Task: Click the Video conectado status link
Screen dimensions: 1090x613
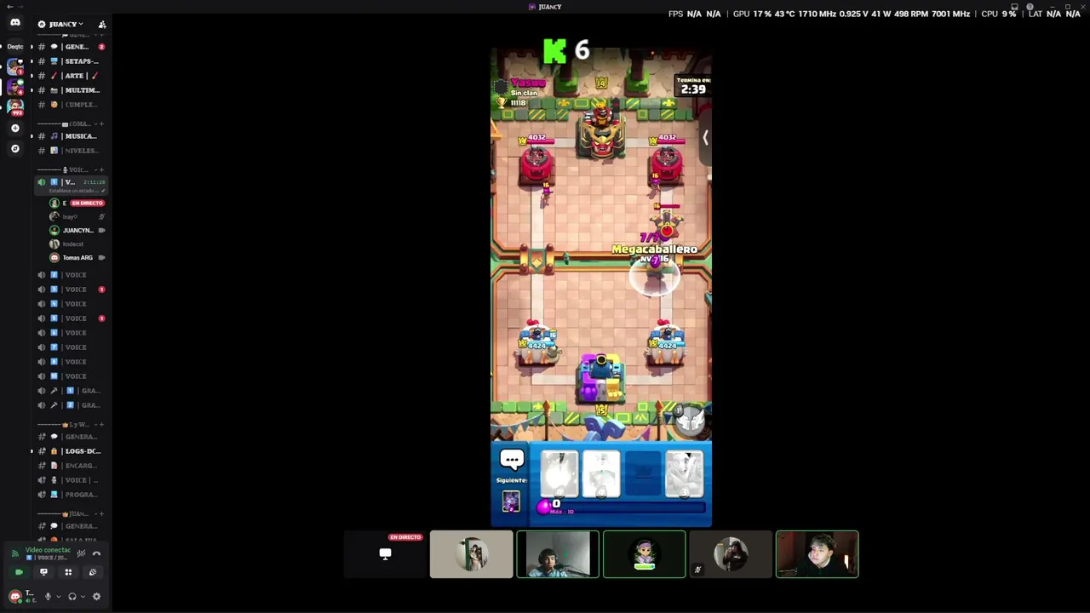Action: [x=49, y=550]
